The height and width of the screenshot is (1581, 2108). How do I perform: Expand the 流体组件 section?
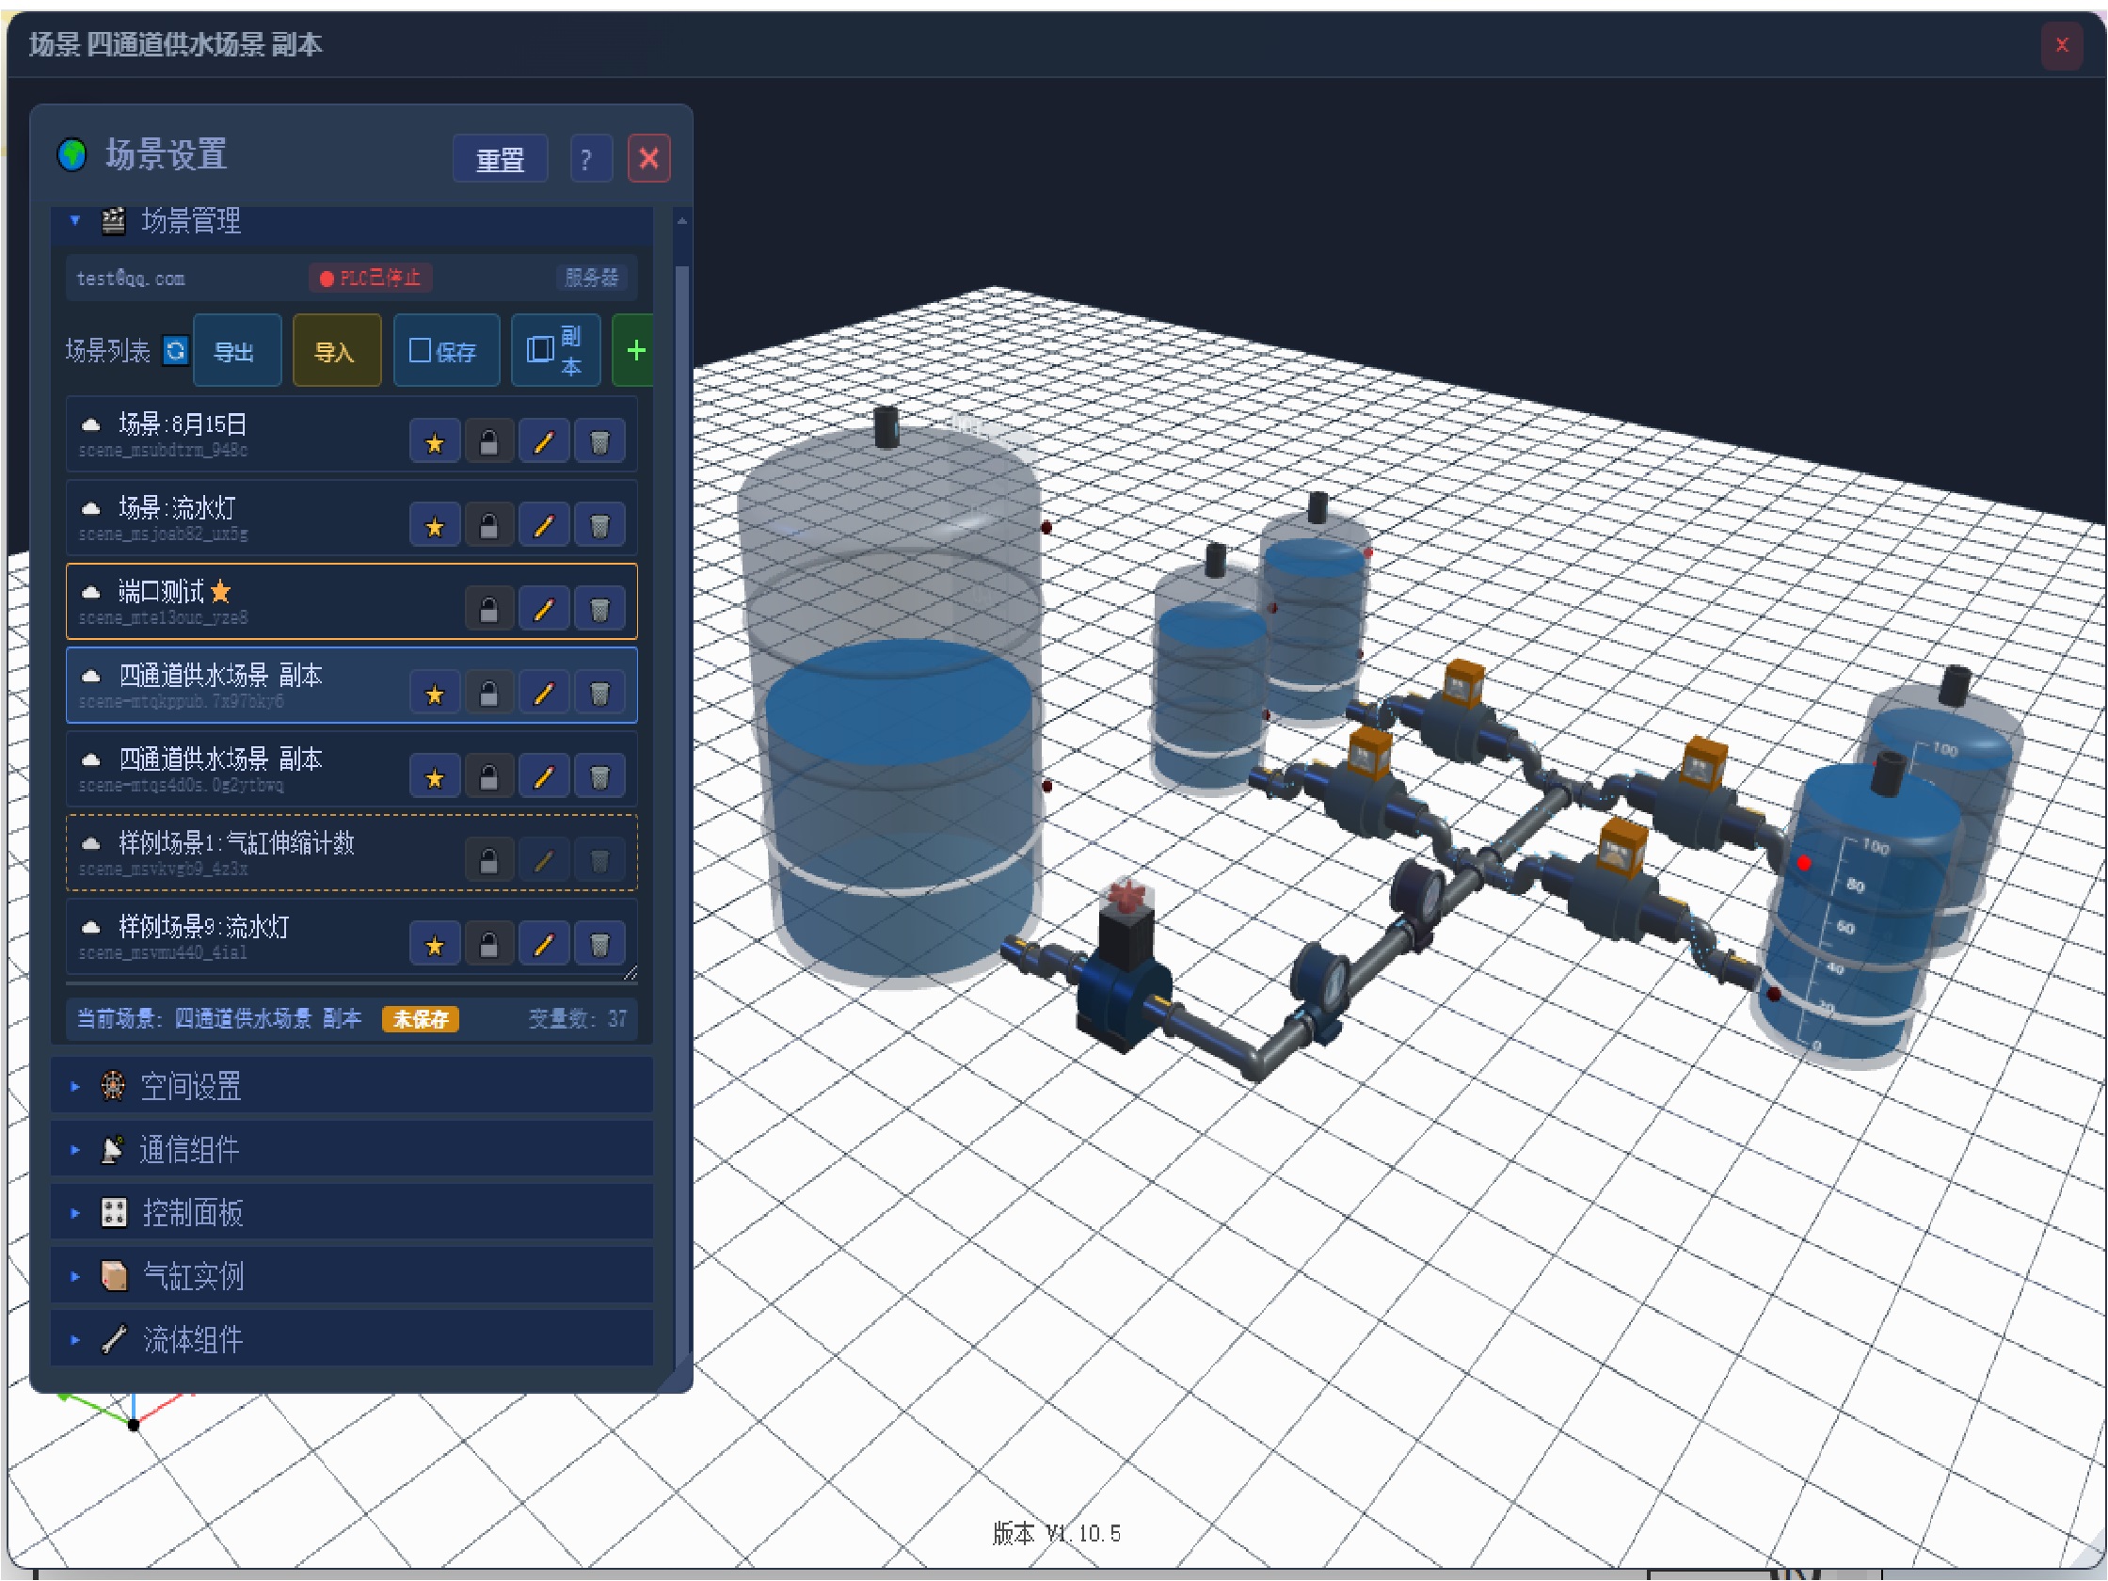[352, 1339]
